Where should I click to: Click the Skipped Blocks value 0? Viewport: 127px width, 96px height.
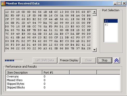coord(44,87)
